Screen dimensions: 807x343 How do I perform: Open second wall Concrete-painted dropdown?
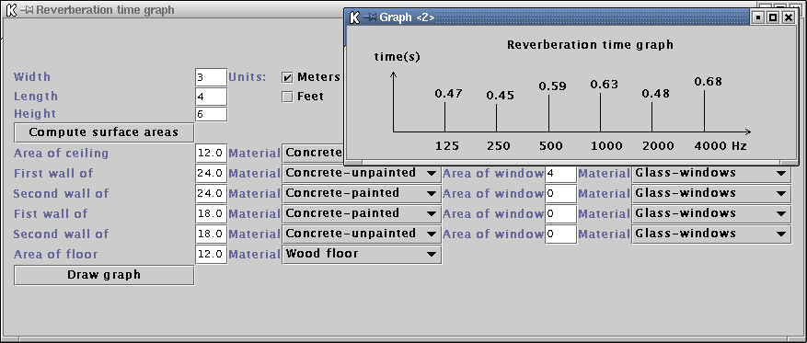tap(362, 193)
